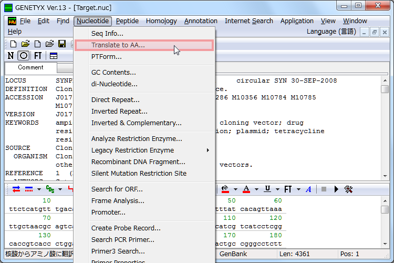Click the paint bucket highlight color icon
This screenshot has height=263, width=394.
(225, 189)
